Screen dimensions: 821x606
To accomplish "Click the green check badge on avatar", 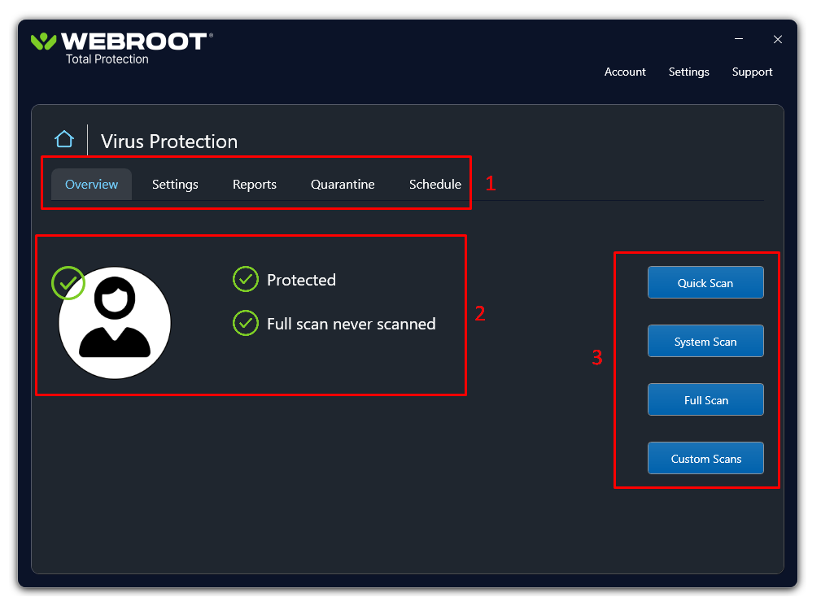I will click(x=68, y=282).
